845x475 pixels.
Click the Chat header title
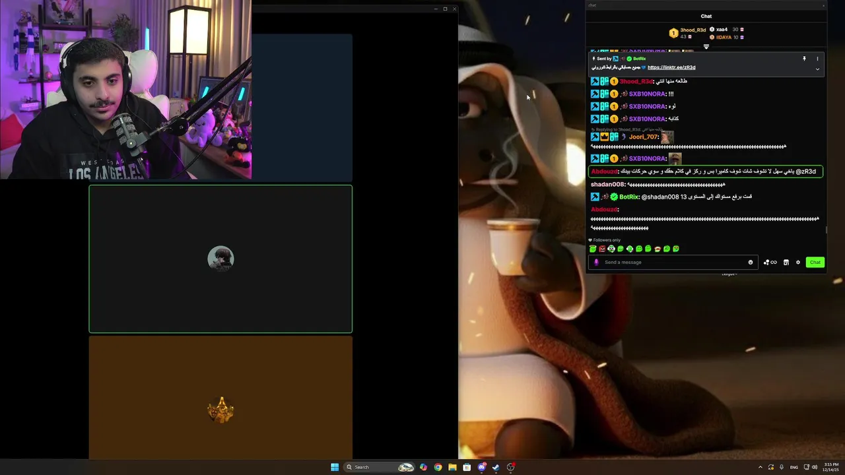(x=706, y=16)
